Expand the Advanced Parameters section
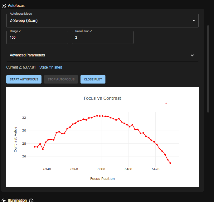214x202 pixels. (x=102, y=55)
